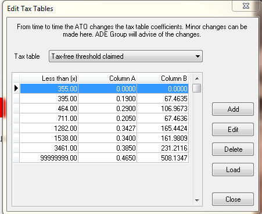Select Column B value 231.2116
Image resolution: width=262 pixels, height=214 pixels.
(163, 148)
